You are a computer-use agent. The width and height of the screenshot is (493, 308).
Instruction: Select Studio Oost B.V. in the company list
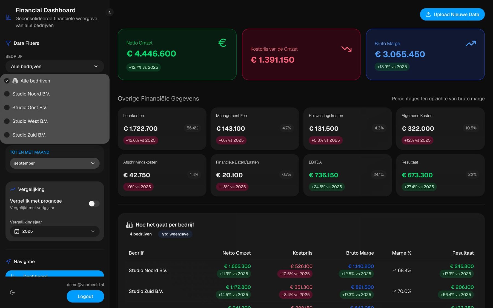click(55, 108)
